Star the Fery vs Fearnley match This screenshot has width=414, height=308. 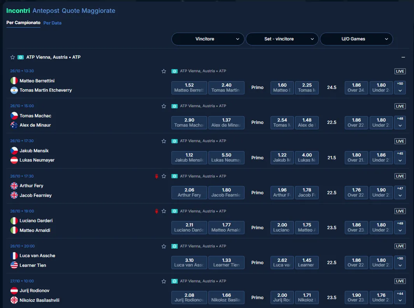(x=164, y=176)
